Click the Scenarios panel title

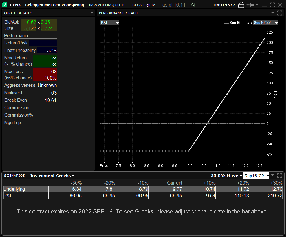click(x=15, y=176)
